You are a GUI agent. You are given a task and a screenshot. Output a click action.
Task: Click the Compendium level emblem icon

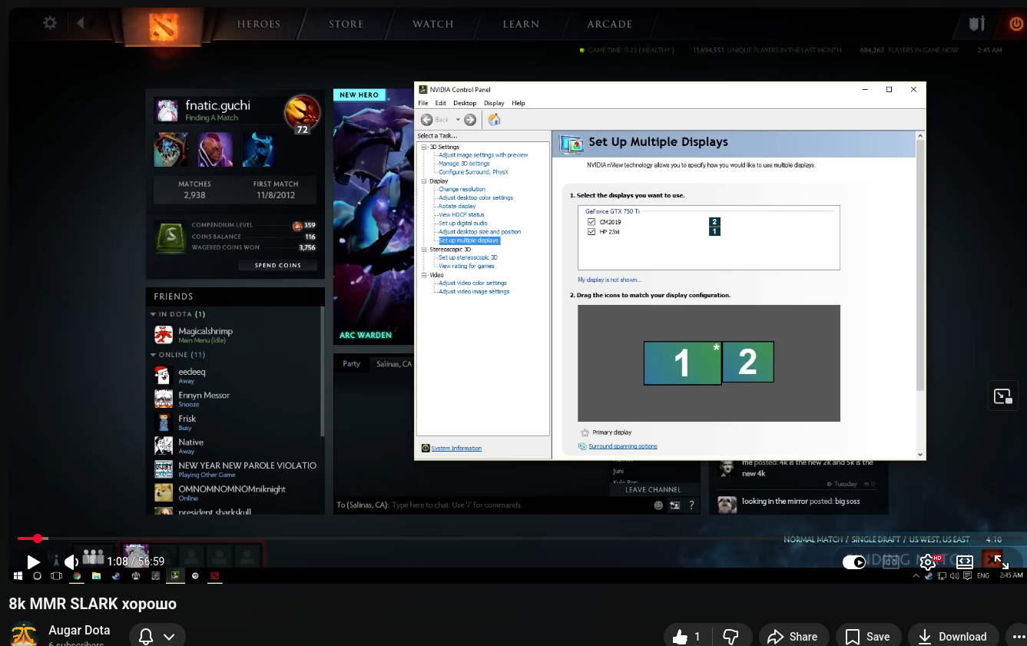pos(169,237)
